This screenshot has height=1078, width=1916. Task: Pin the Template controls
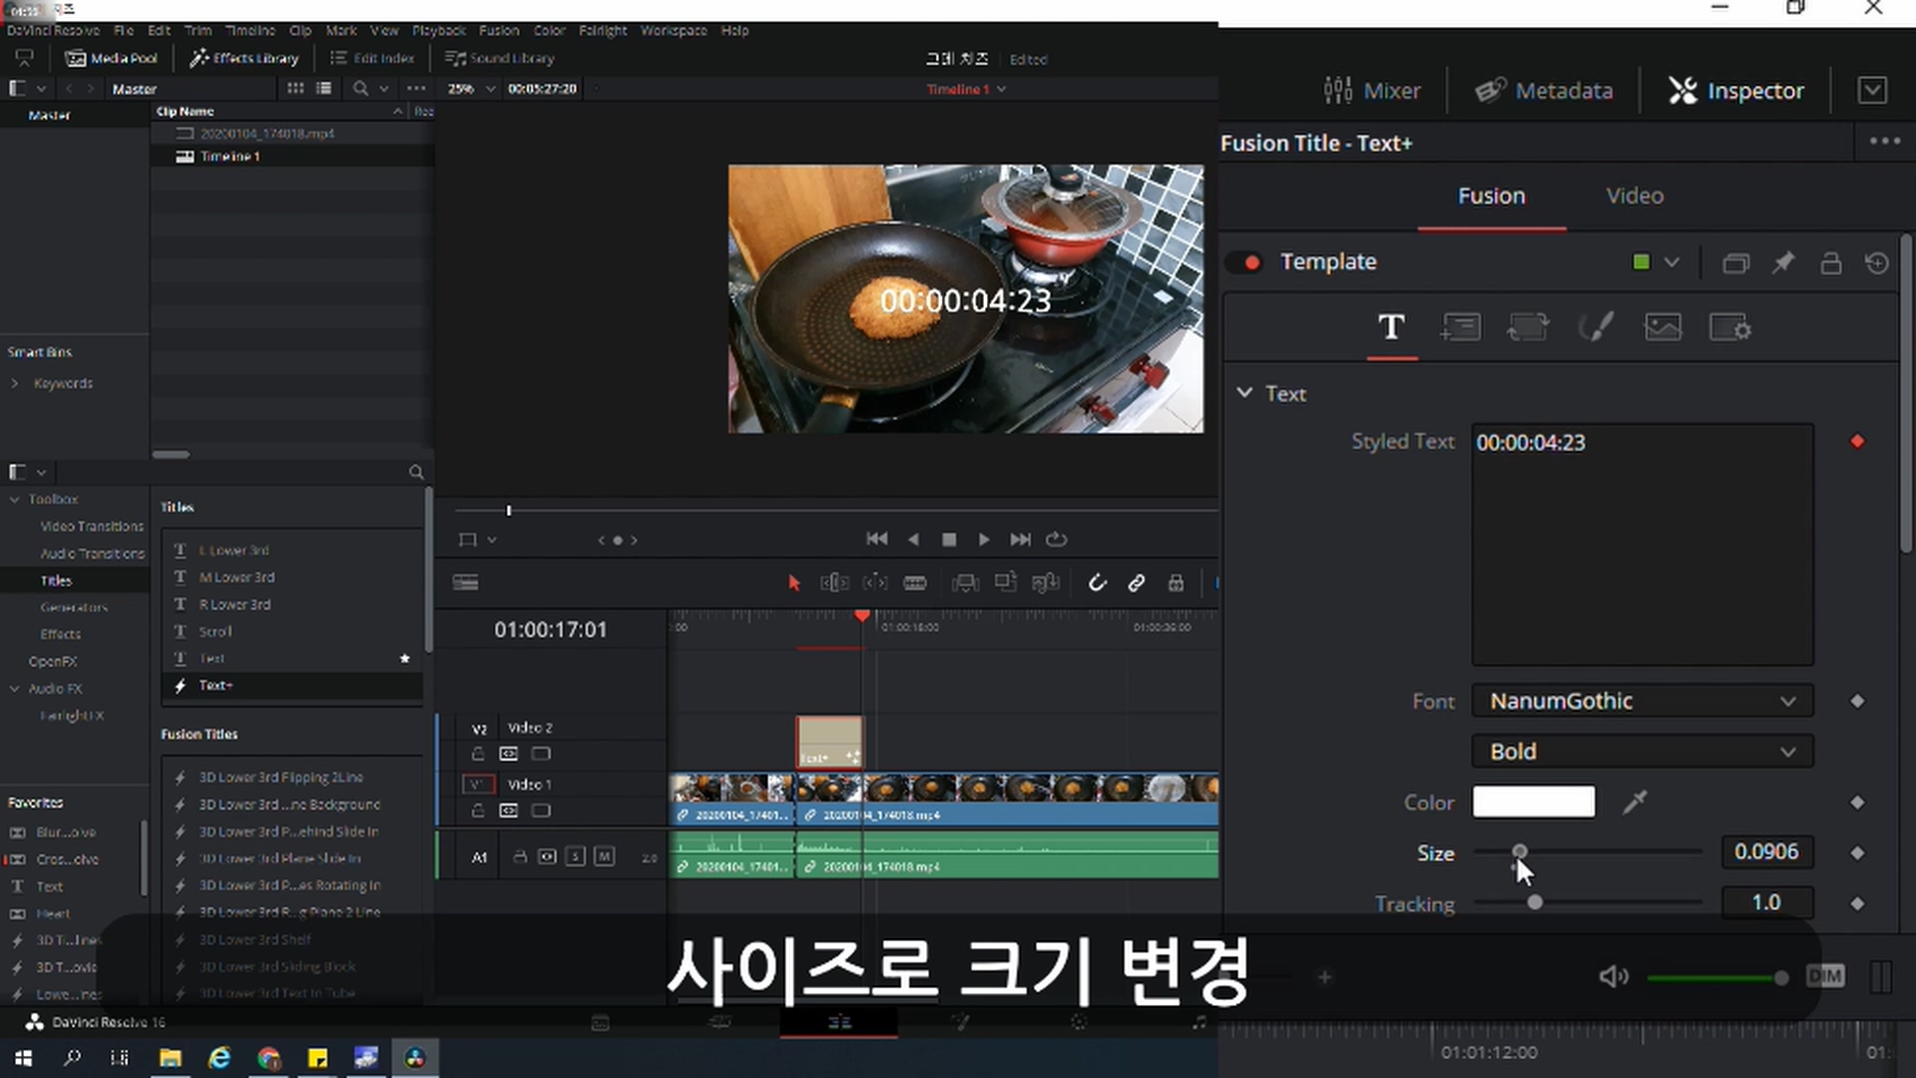coord(1783,263)
